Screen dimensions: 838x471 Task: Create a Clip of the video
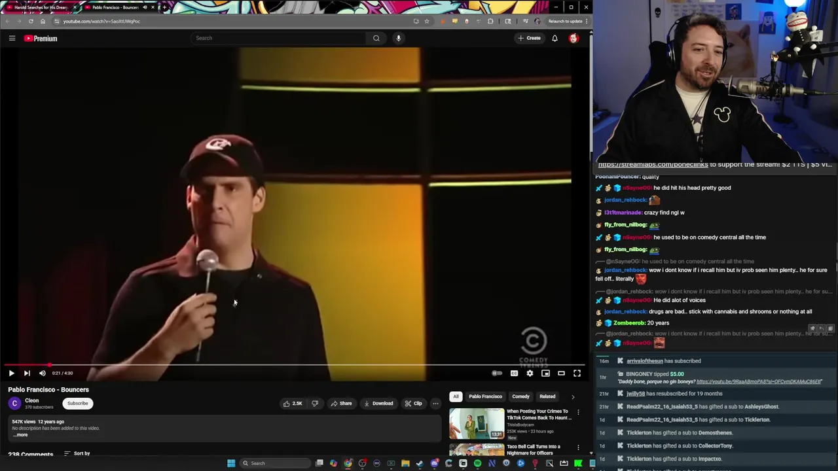click(x=413, y=404)
